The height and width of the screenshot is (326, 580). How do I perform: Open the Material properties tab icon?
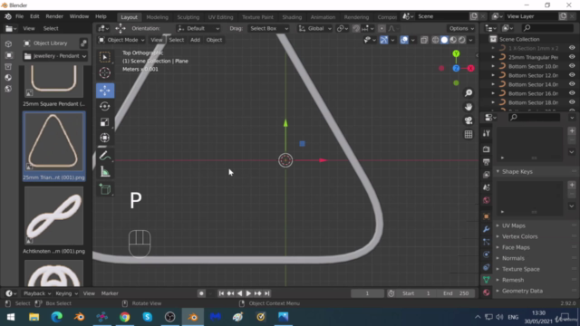point(487,292)
